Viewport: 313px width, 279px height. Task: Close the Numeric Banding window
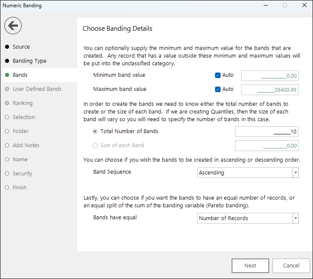(x=304, y=5)
